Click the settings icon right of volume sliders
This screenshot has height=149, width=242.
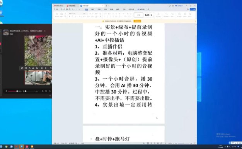coord(43,91)
